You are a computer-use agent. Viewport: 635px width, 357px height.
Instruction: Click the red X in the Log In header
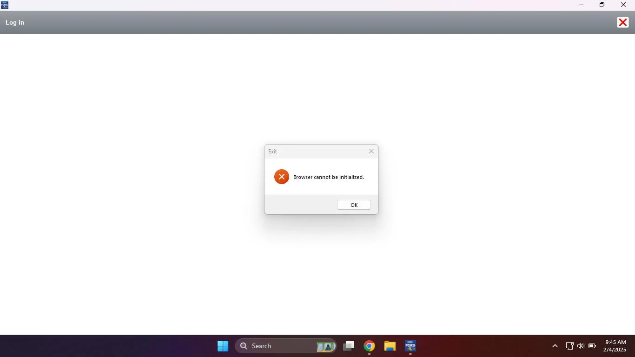[x=622, y=22]
